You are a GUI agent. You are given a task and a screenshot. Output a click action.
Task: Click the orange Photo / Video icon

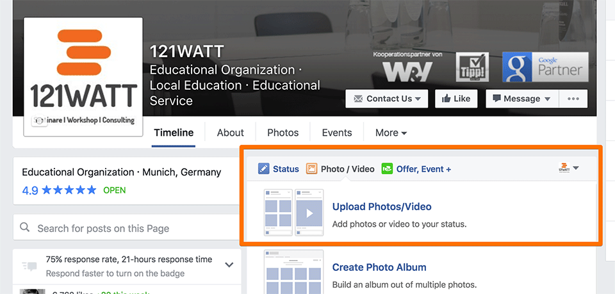tap(311, 169)
